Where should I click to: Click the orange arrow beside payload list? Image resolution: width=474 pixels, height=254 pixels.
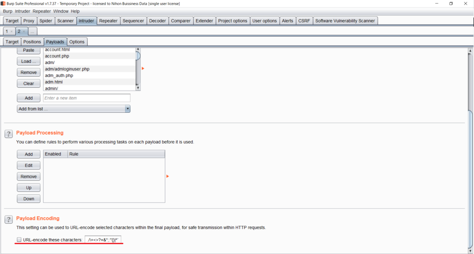coord(143,68)
